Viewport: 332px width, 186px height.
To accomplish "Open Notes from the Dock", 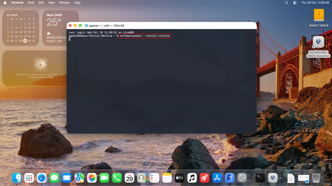I will pos(167,178).
